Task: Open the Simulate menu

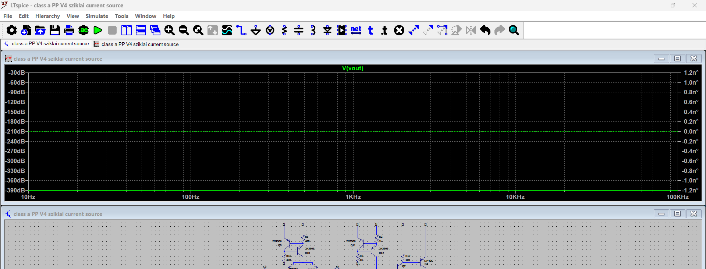Action: point(97,16)
